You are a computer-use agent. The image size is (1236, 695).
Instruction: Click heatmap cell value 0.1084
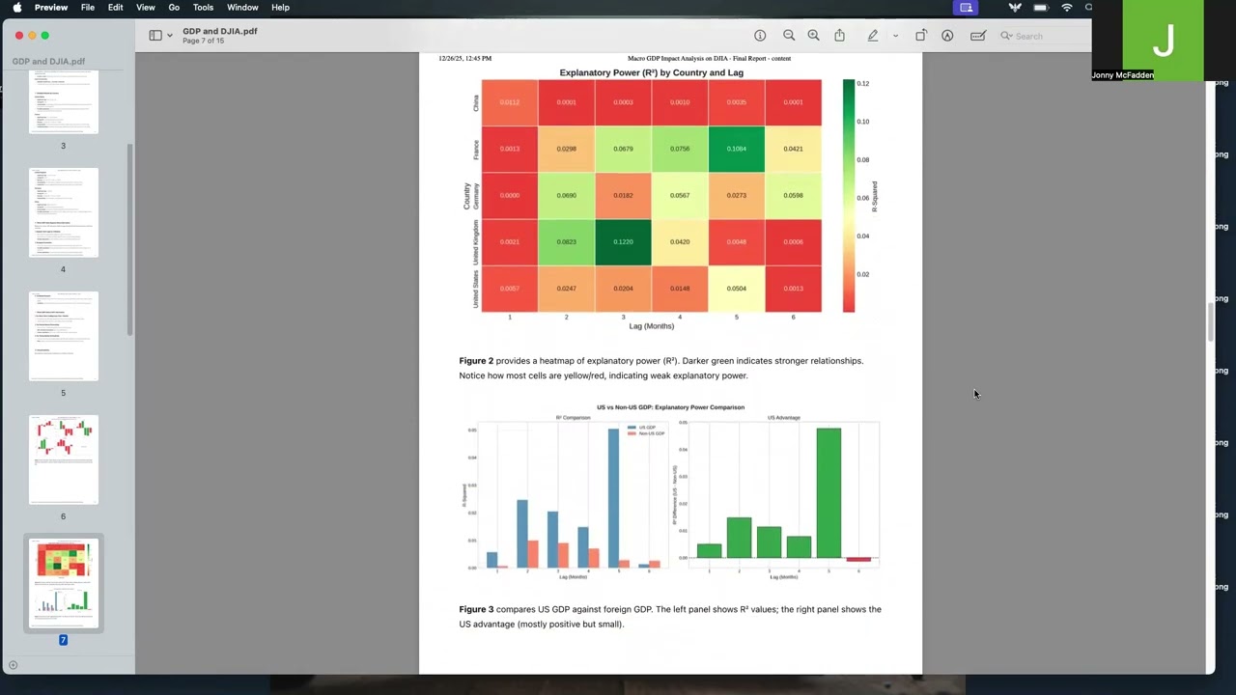point(737,149)
